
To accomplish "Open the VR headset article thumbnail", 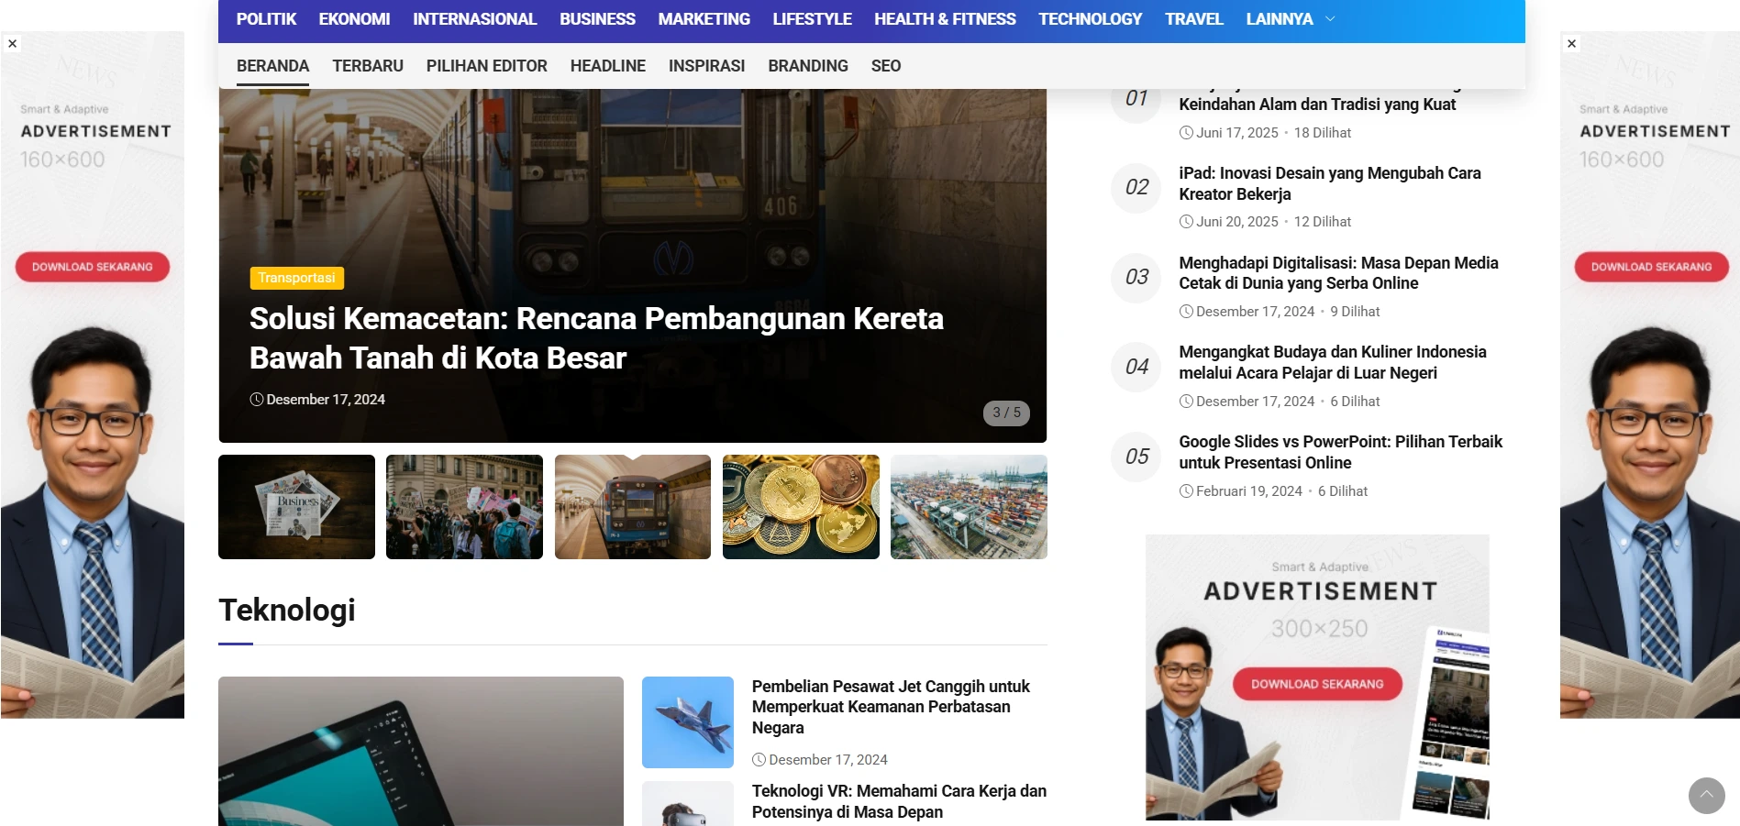I will pos(688,803).
